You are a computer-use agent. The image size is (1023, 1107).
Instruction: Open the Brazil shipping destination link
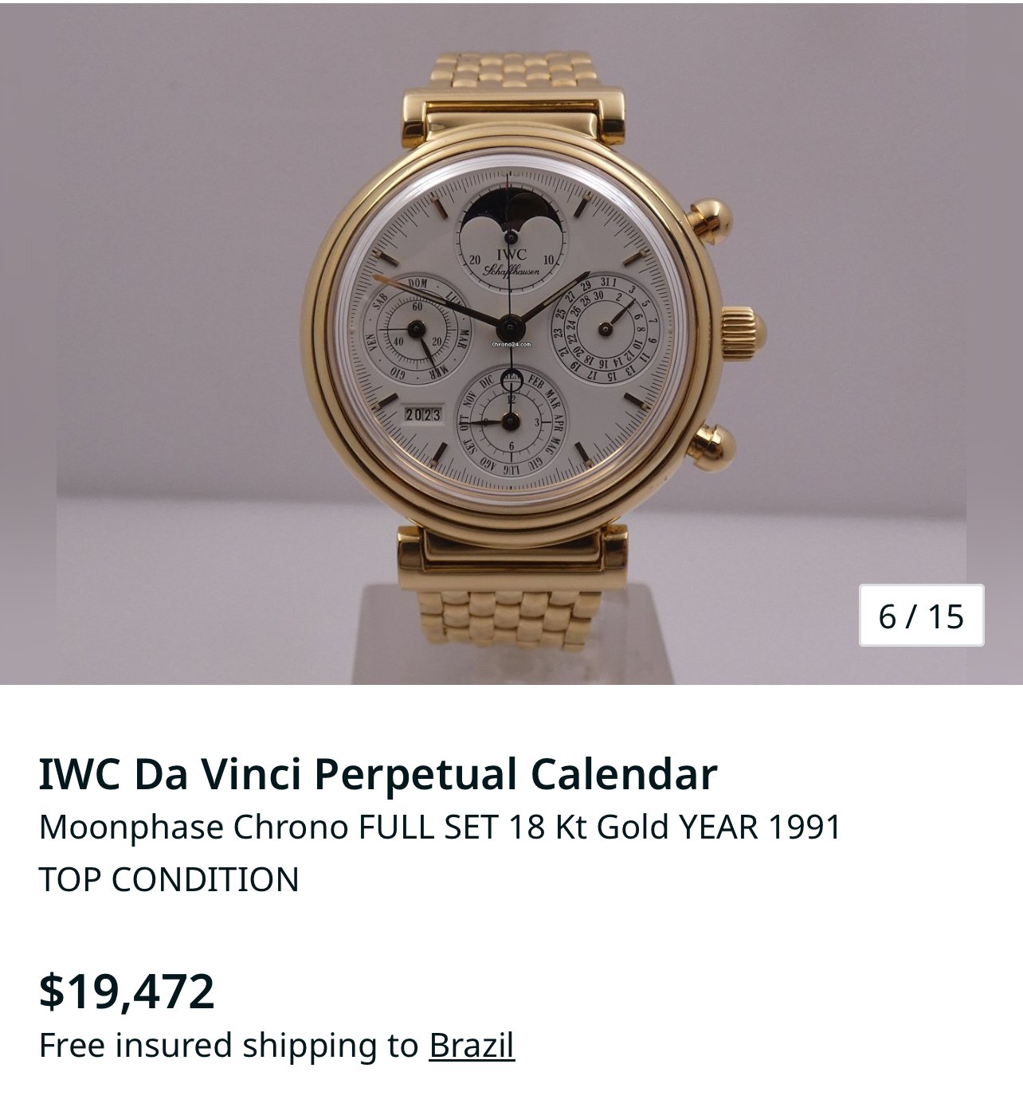tap(472, 1045)
